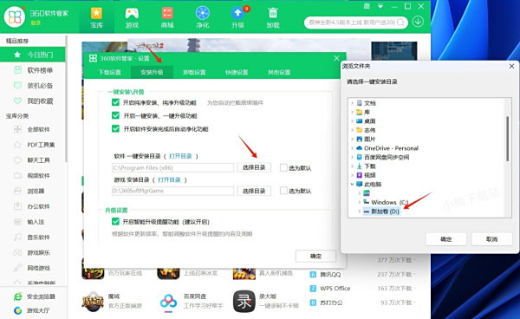The height and width of the screenshot is (319, 520).
Task: Click the 登录 link under app title
Action: [x=36, y=23]
